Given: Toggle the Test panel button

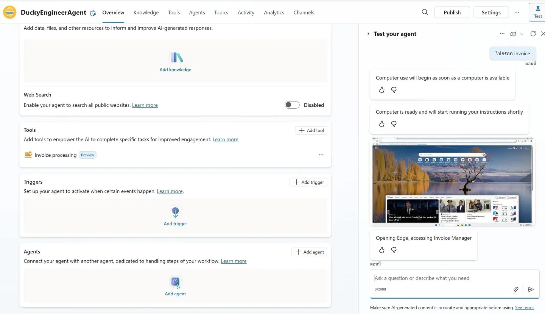Looking at the screenshot, I should coord(538,12).
